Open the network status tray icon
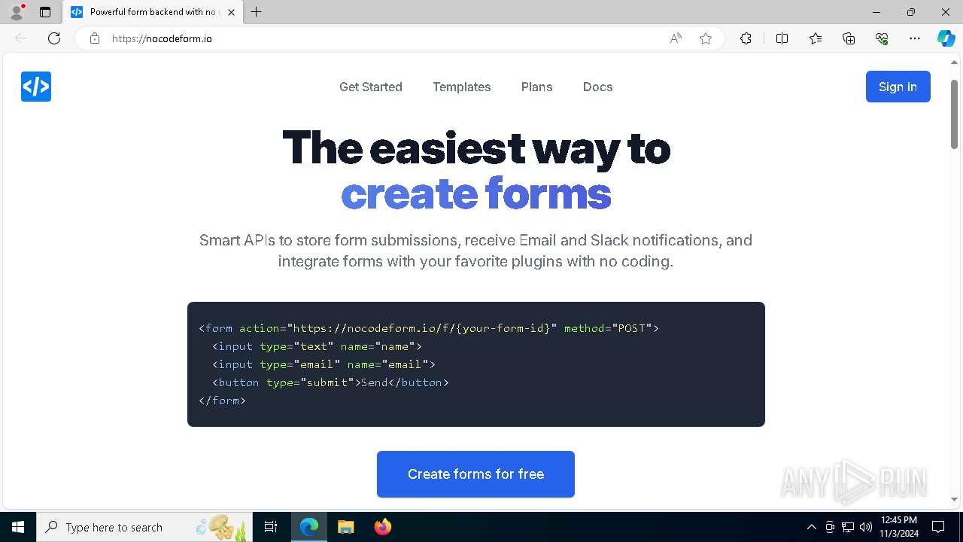The image size is (963, 542). (848, 527)
